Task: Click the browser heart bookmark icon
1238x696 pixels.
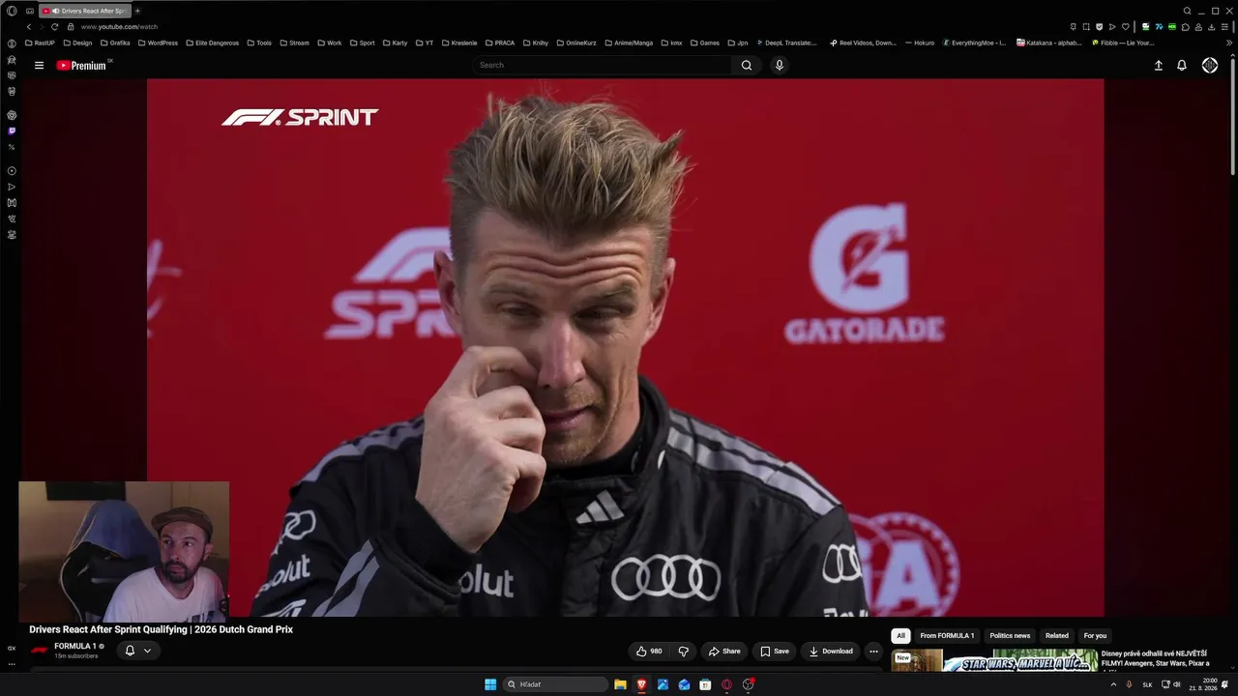Action: pyautogui.click(x=1125, y=27)
